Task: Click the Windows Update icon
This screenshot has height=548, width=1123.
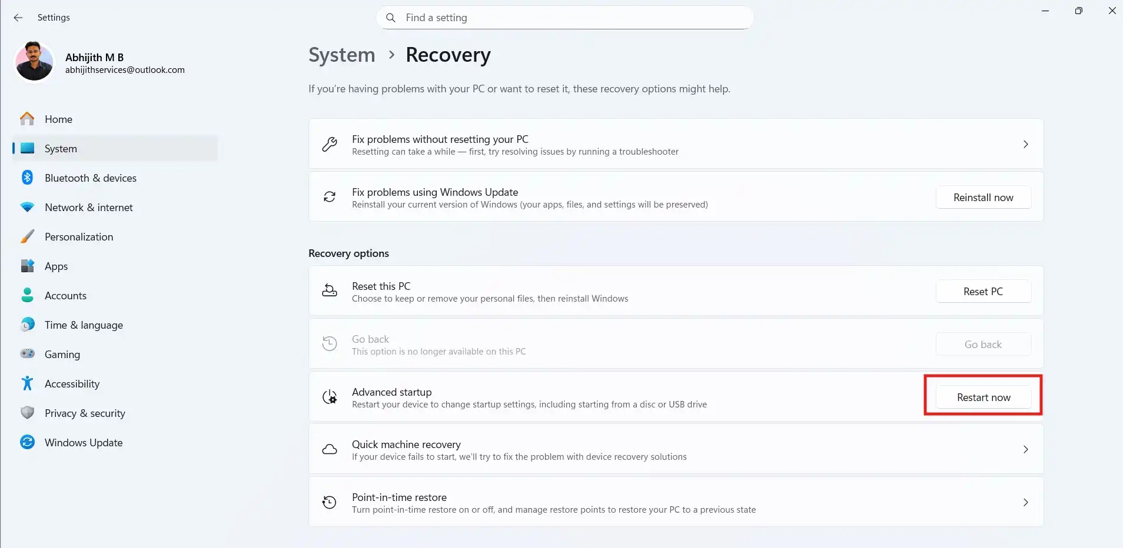Action: pos(27,442)
